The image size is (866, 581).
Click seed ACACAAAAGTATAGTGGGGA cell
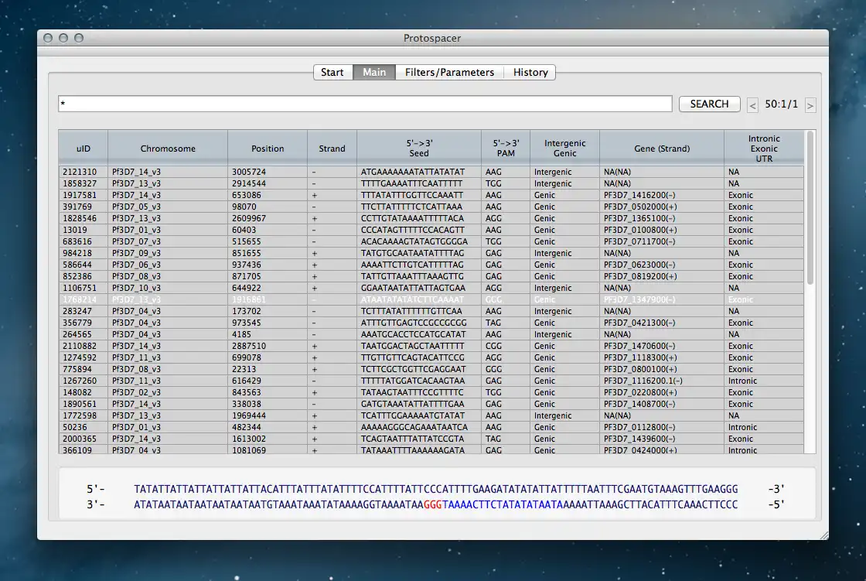tap(419, 241)
